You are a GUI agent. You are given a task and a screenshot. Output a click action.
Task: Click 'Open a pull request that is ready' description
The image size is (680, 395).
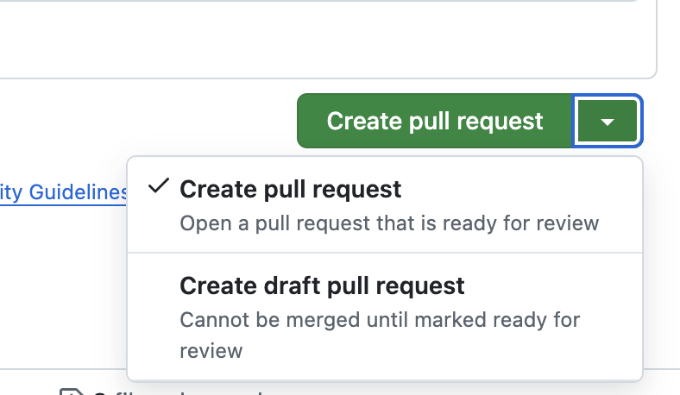point(389,223)
